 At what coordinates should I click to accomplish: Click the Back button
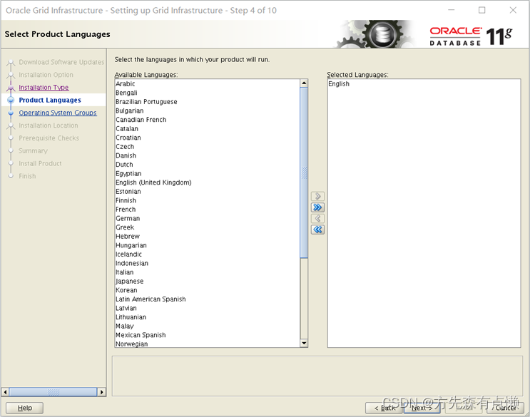(x=384, y=408)
